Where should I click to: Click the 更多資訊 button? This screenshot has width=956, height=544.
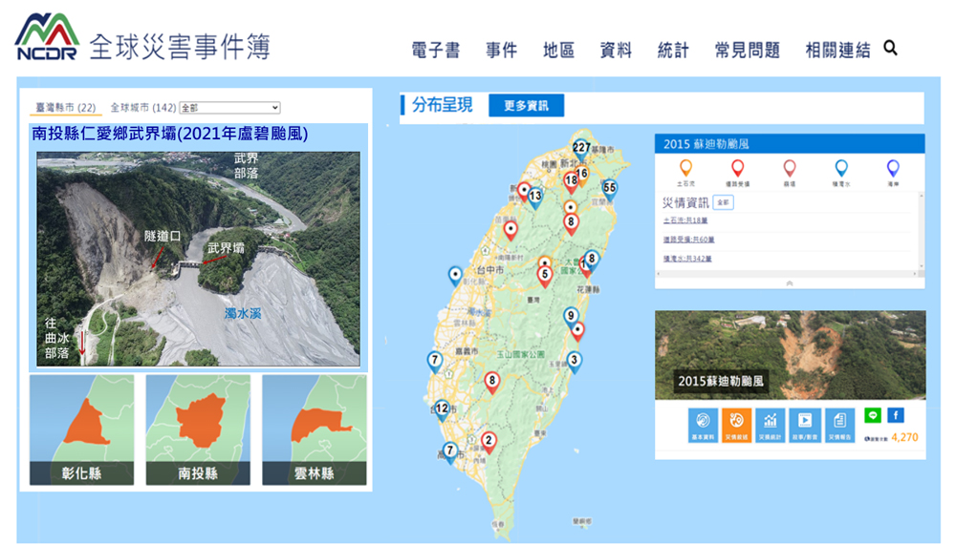pos(526,105)
